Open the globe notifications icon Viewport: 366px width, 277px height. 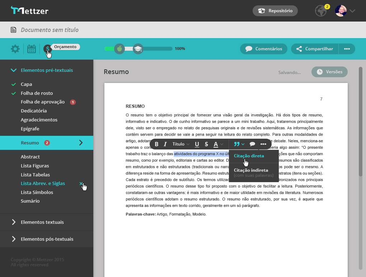(320, 11)
